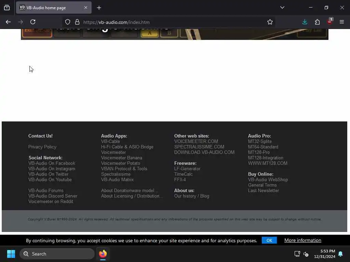Open Our history / Blog link
The image size is (350, 262).
(192, 196)
